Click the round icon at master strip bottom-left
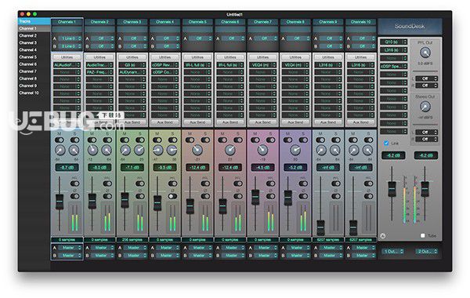This screenshot has height=298, width=470. 383,236
